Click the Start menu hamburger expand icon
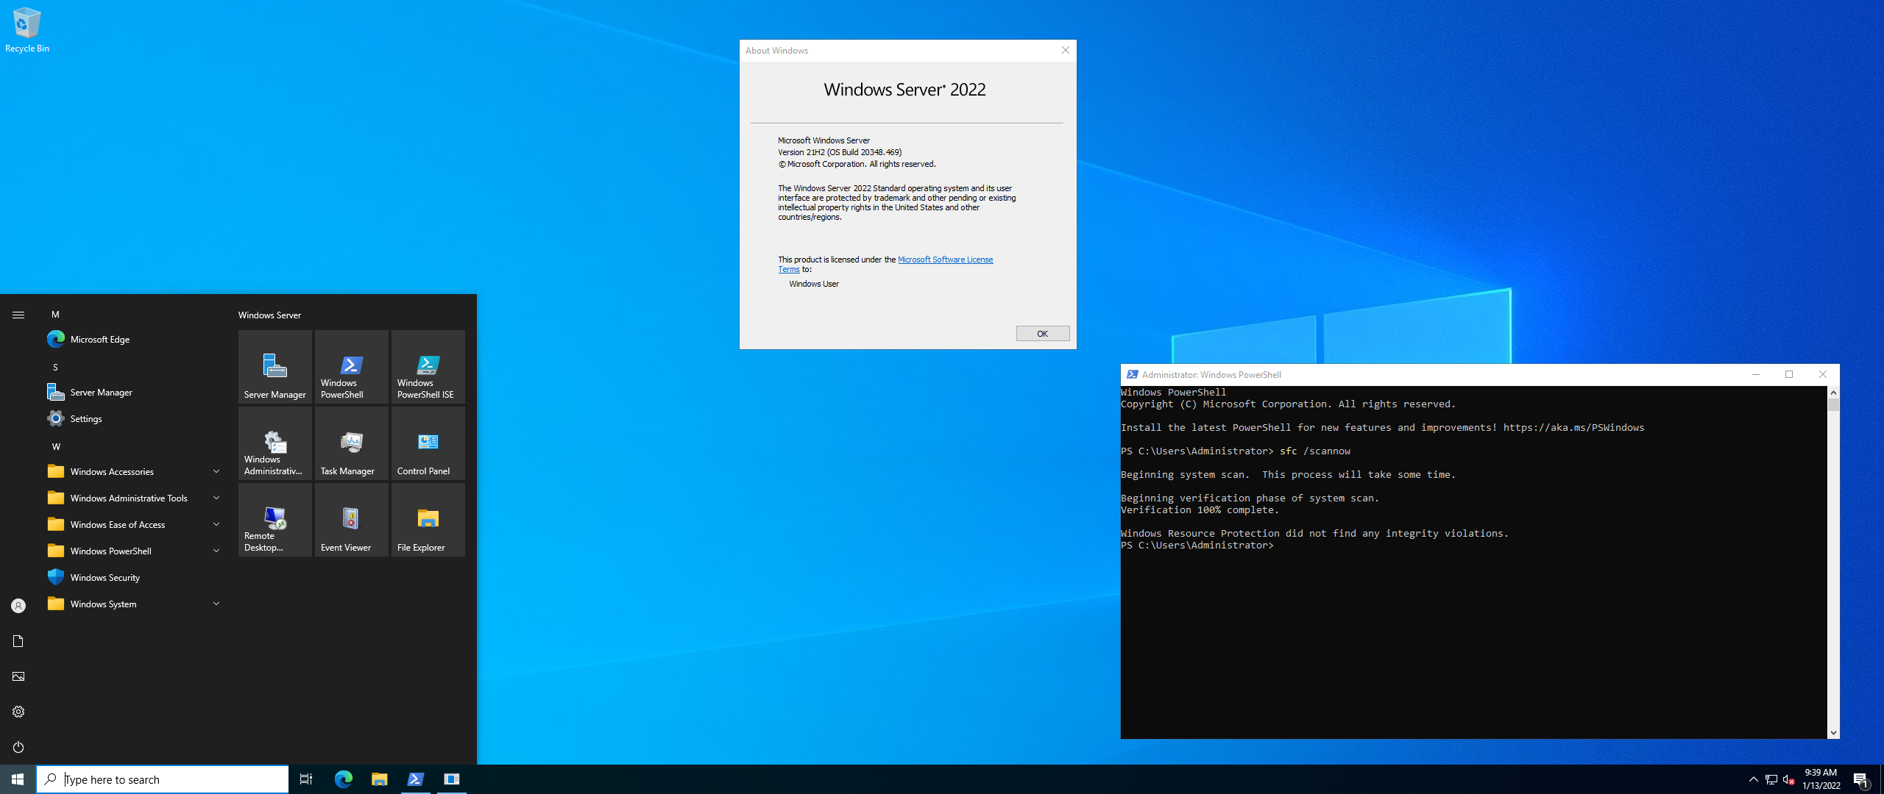The height and width of the screenshot is (794, 1884). point(18,315)
